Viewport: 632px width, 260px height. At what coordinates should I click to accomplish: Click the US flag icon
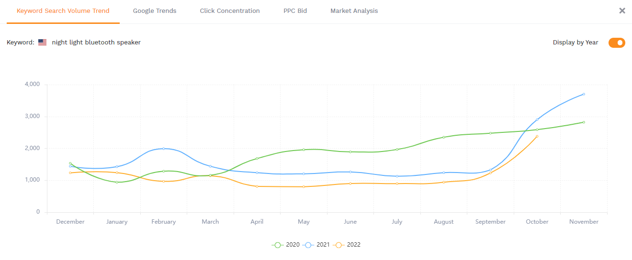pyautogui.click(x=43, y=42)
